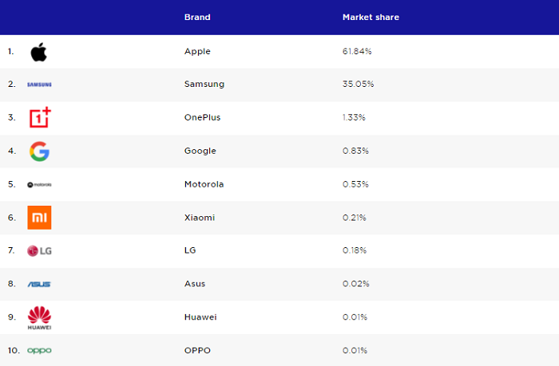
Task: Select the red OnePlus logo
Action: click(x=40, y=117)
